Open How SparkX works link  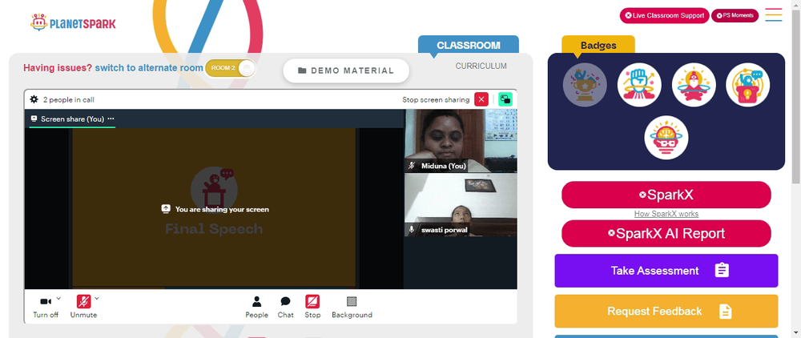666,214
